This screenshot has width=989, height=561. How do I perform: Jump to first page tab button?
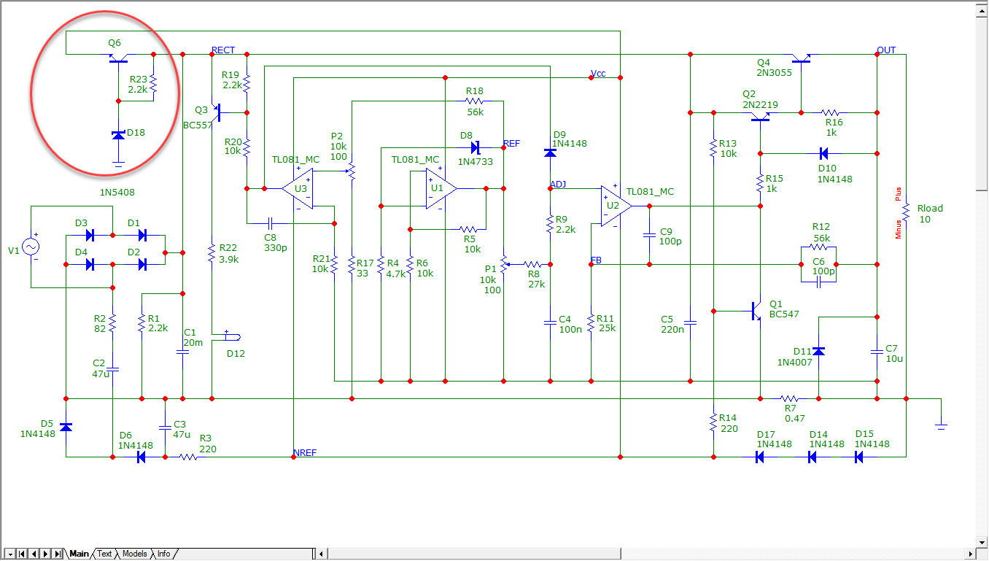click(x=22, y=554)
